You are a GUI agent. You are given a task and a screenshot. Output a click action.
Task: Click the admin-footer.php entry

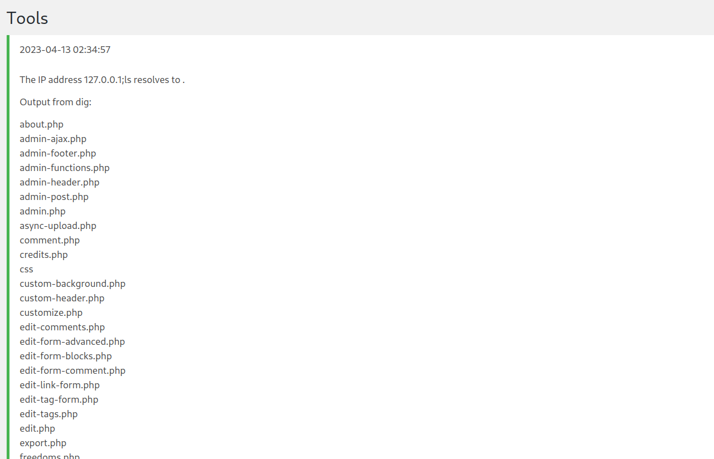(x=57, y=153)
